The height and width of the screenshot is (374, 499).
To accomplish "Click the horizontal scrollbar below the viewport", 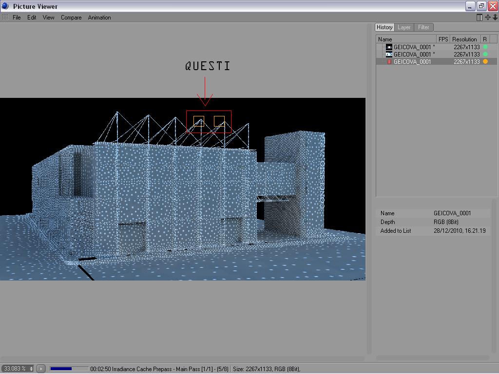I will pos(183,358).
